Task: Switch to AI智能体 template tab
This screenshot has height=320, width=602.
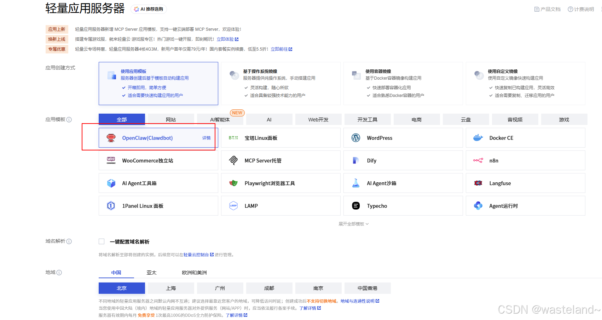Action: tap(220, 120)
